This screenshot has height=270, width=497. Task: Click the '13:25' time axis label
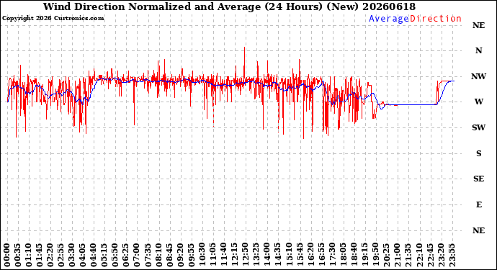coord(256,256)
